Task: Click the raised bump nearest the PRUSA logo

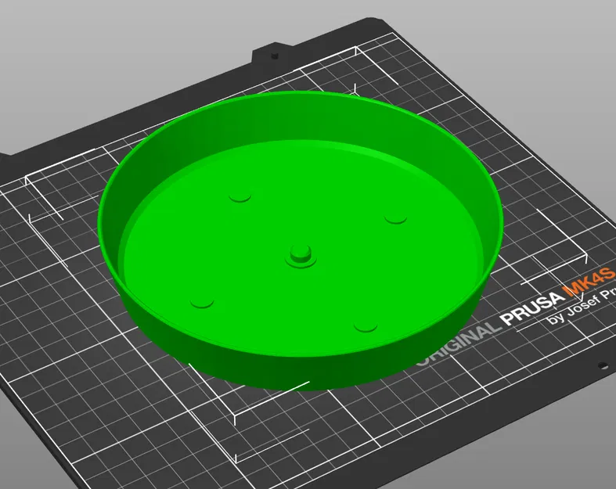Action: click(x=366, y=326)
